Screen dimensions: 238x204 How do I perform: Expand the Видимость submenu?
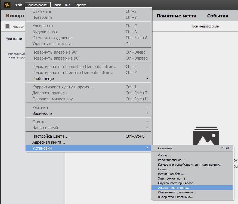(88, 113)
